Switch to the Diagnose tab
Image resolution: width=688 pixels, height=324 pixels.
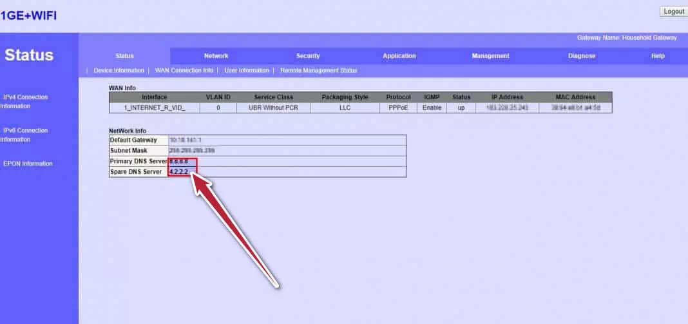(x=582, y=56)
